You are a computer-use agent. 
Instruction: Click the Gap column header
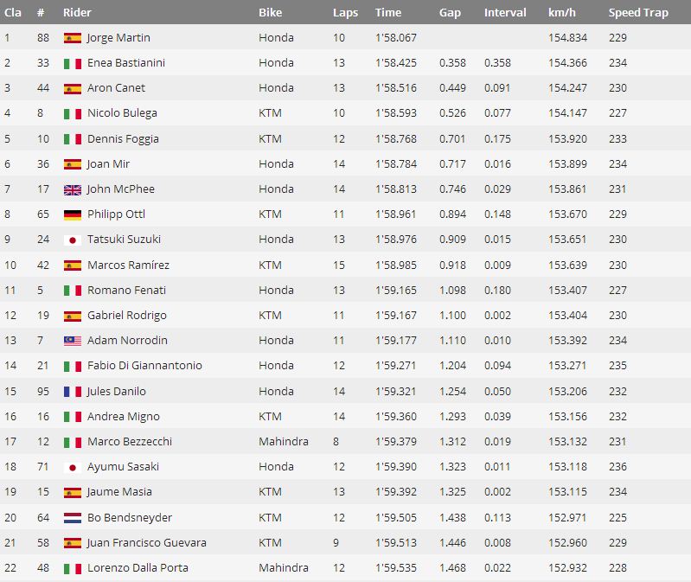[450, 13]
